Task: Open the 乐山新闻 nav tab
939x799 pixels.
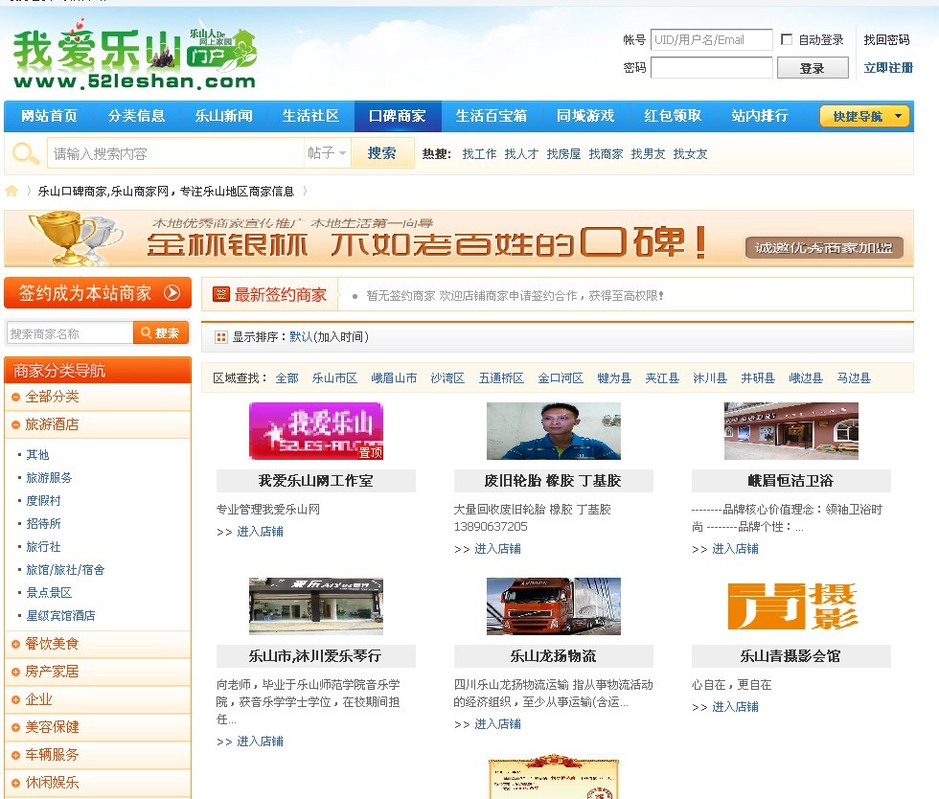Action: (x=223, y=116)
